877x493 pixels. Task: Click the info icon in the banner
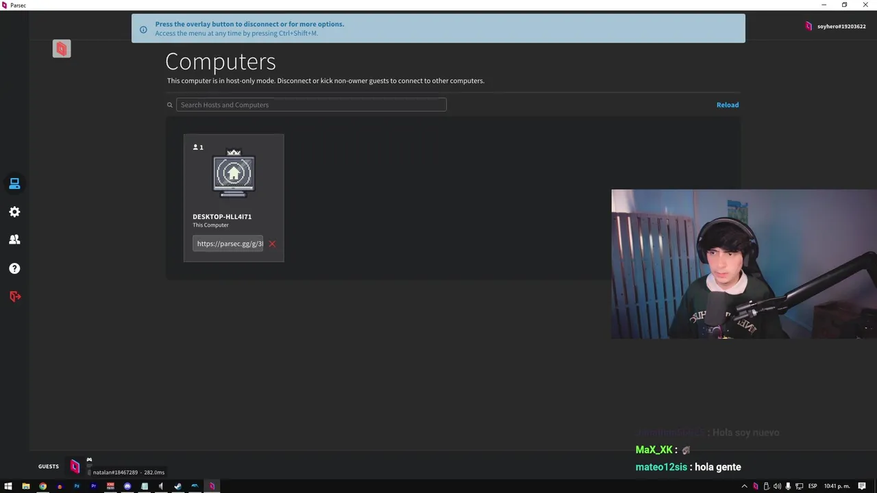pos(143,29)
